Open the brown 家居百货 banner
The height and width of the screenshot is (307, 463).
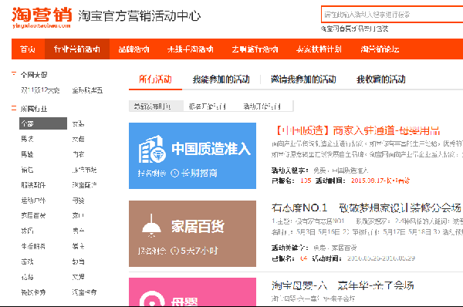[x=192, y=234]
